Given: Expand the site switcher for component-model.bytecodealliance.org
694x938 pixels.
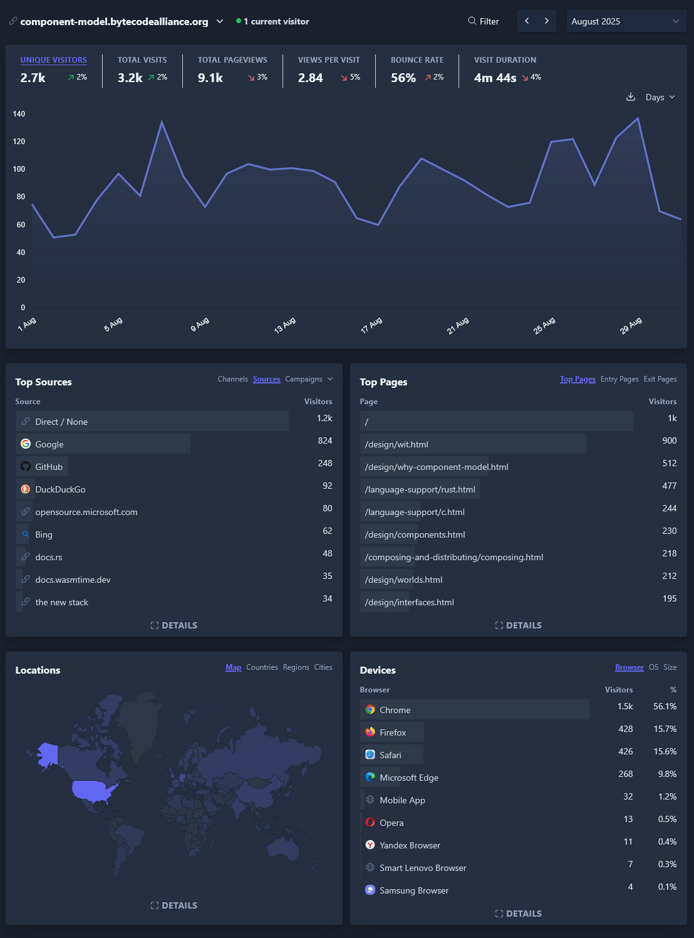Looking at the screenshot, I should coord(220,21).
